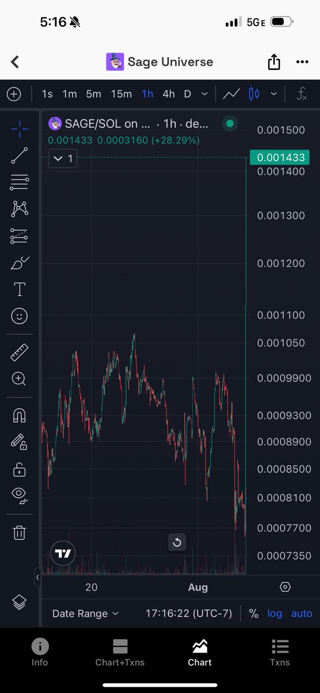The image size is (320, 693).
Task: Add symbol with the plus circle icon
Action: click(13, 94)
